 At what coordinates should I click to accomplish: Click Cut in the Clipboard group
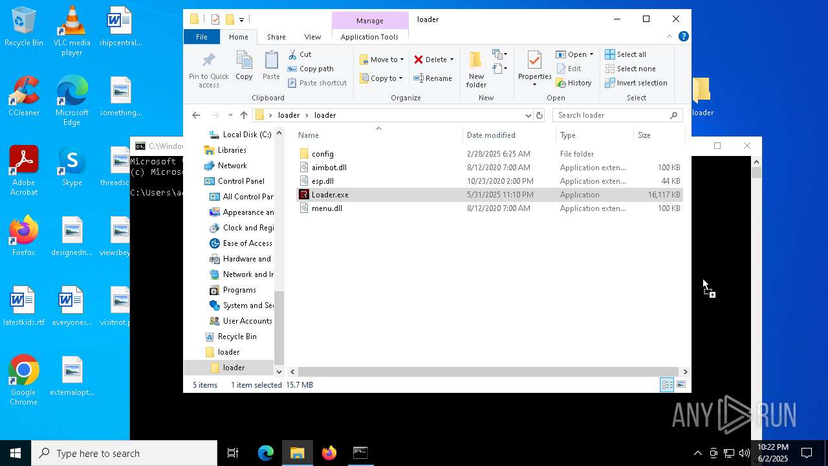[300, 54]
